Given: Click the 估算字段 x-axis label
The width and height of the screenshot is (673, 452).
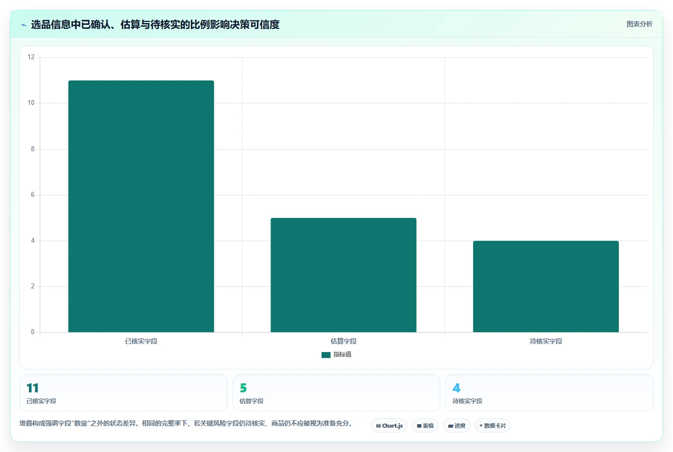Looking at the screenshot, I should pyautogui.click(x=343, y=341).
